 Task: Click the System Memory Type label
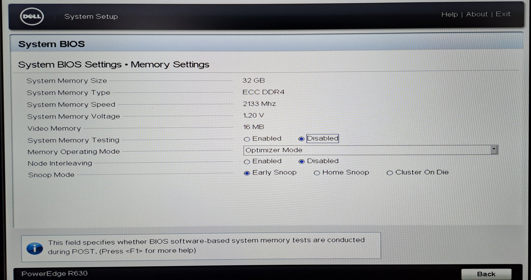pyautogui.click(x=69, y=93)
